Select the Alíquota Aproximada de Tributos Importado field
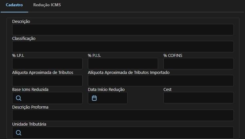The width and height of the screenshot is (245, 139). (x=161, y=80)
